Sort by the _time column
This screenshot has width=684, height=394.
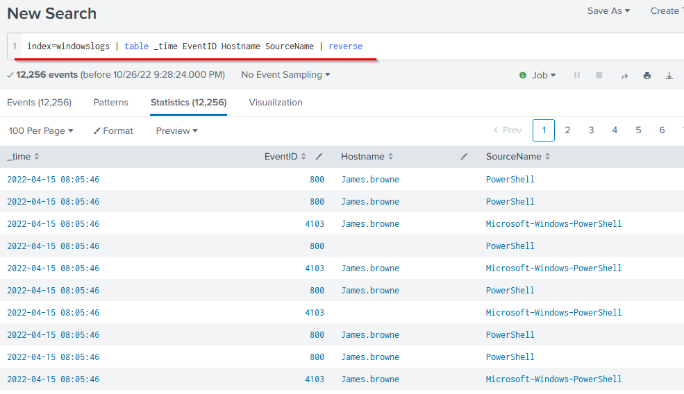[23, 157]
